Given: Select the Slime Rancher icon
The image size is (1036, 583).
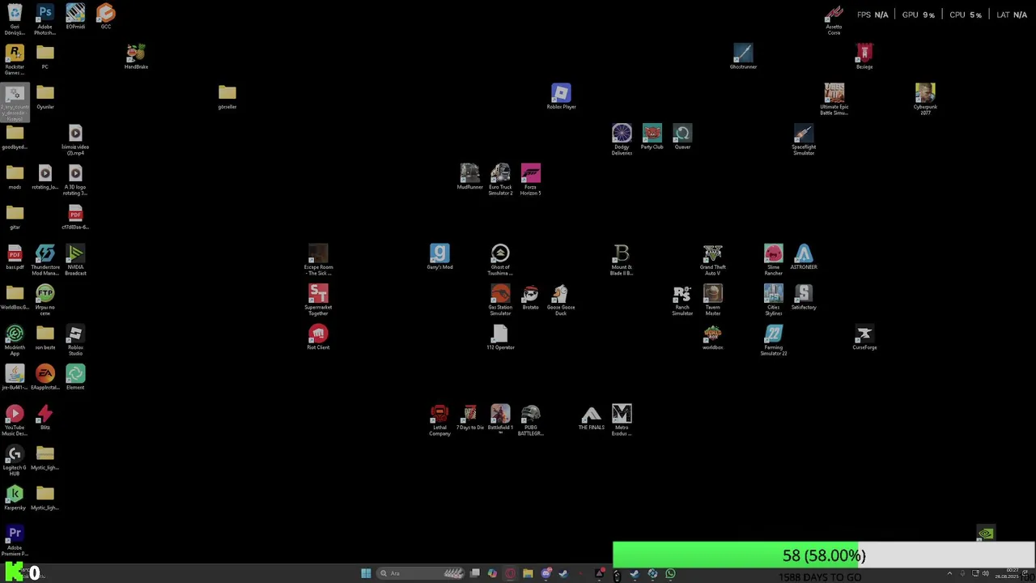Looking at the screenshot, I should pyautogui.click(x=774, y=260).
